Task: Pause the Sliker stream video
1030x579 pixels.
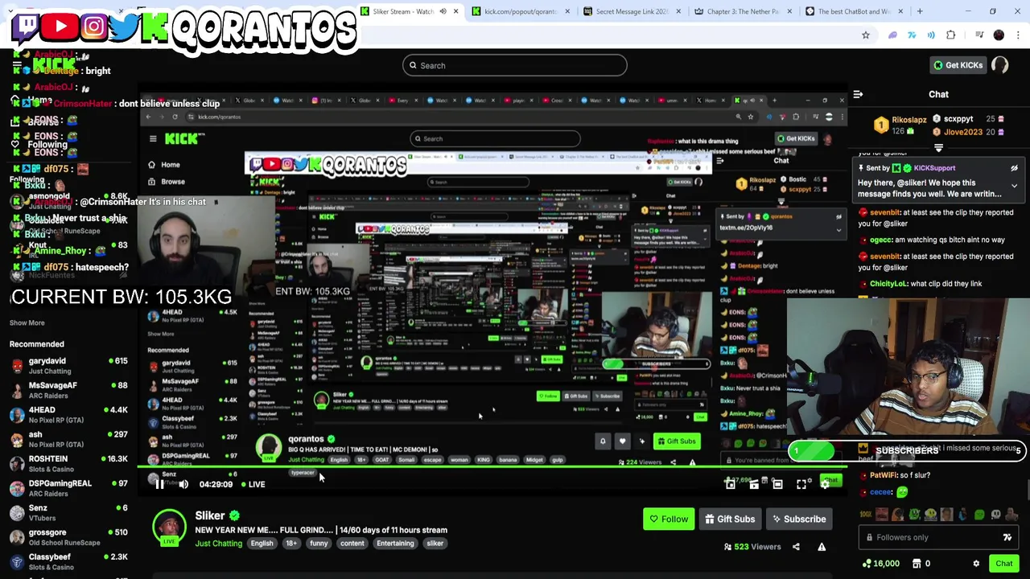Action: [159, 484]
